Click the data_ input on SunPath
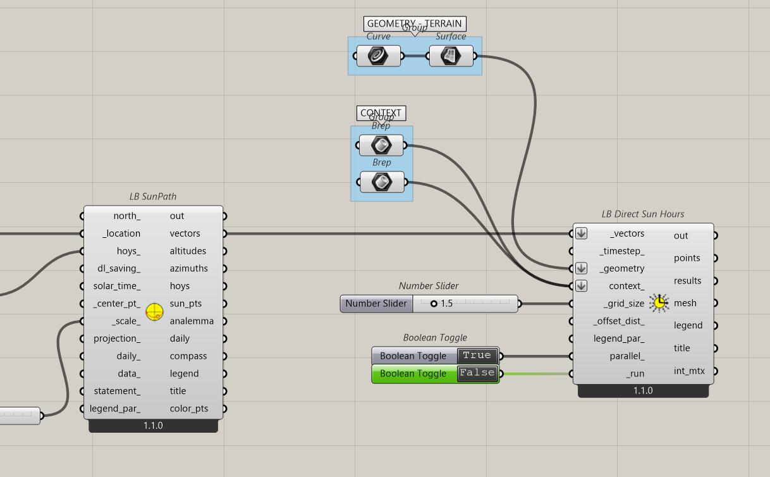 129,374
